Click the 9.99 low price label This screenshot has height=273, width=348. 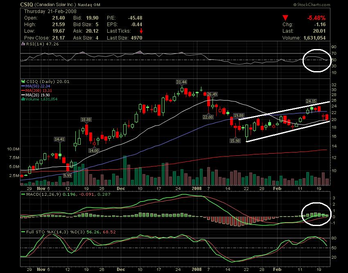68,175
